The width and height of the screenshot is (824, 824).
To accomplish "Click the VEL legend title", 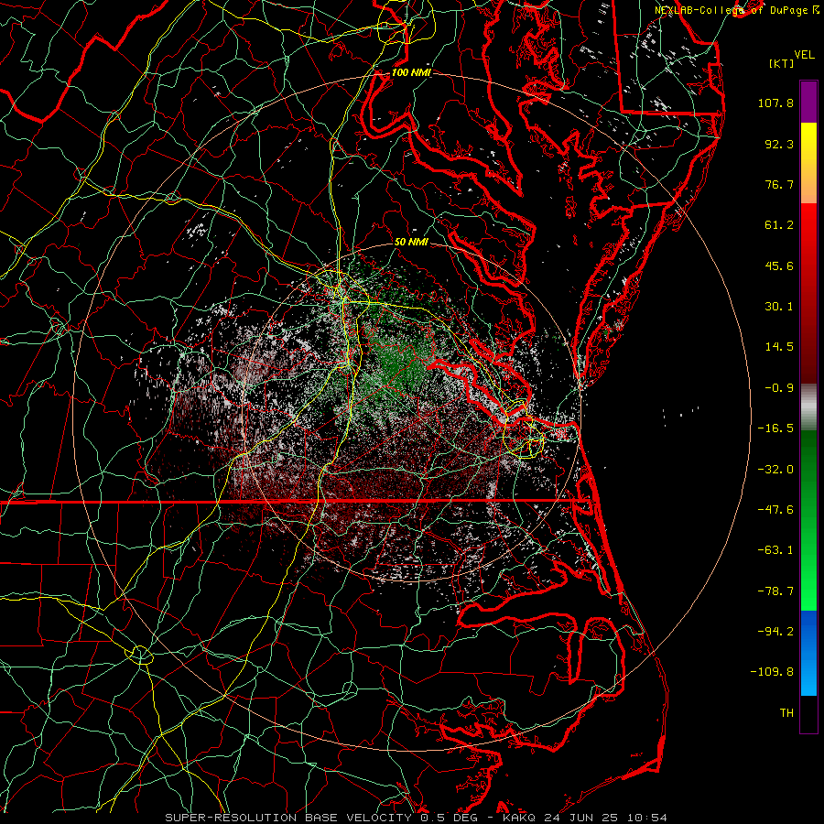I will click(x=805, y=55).
